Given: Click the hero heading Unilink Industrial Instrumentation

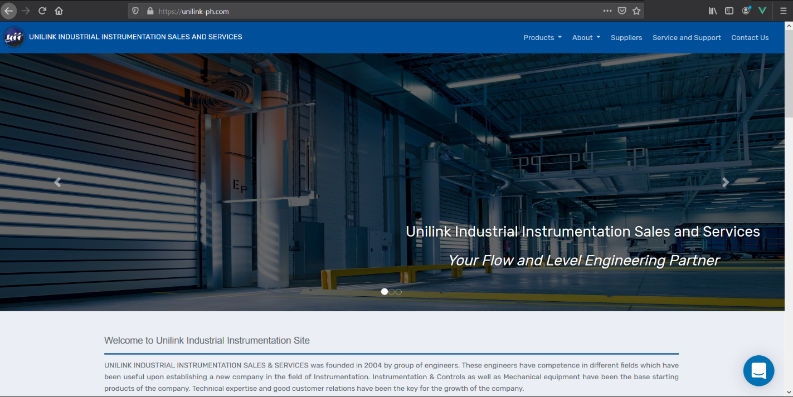Looking at the screenshot, I should pyautogui.click(x=583, y=232).
